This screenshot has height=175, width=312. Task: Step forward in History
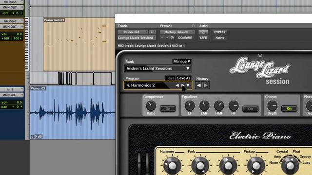(x=206, y=86)
